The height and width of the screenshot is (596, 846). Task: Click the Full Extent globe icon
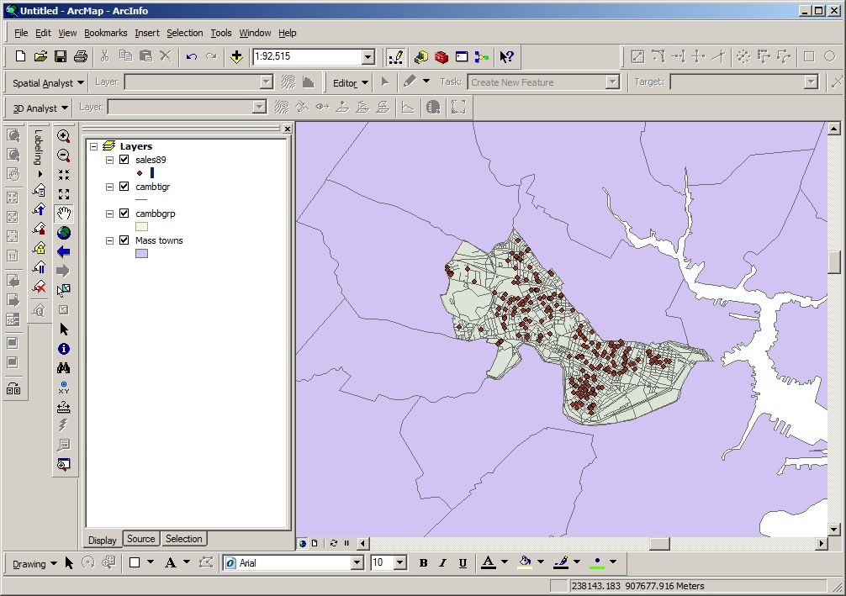point(64,233)
